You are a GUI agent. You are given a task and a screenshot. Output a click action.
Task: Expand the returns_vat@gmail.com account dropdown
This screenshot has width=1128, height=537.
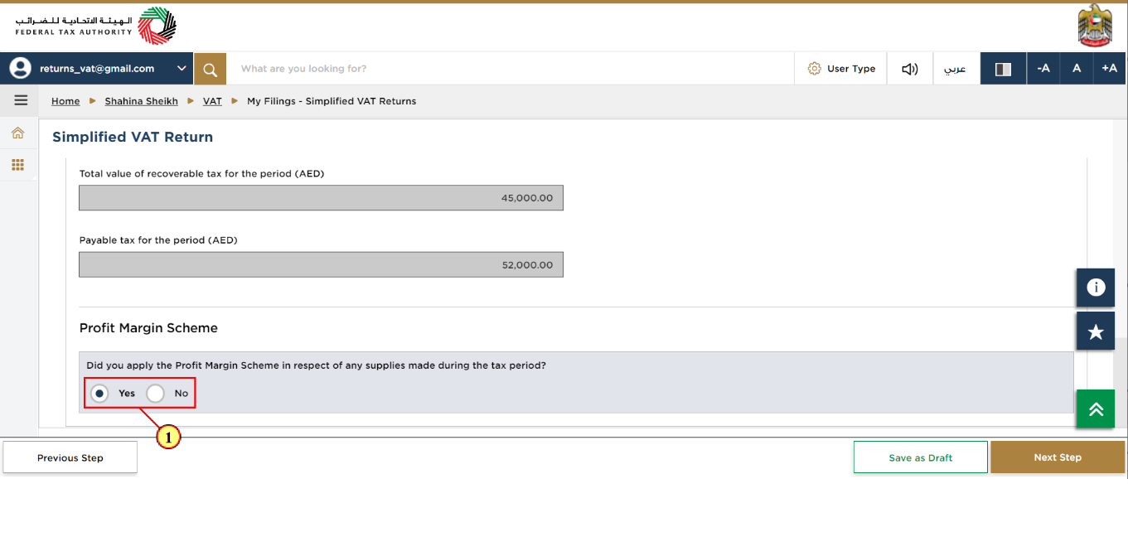pyautogui.click(x=182, y=69)
